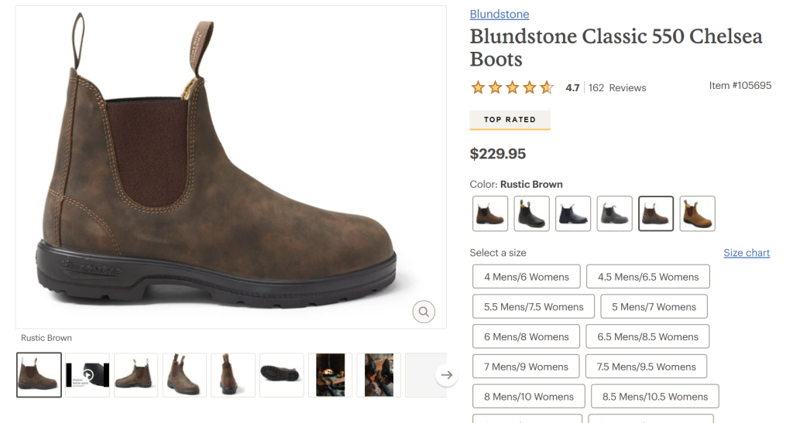Open the fireside lifestyle photo thumbnail
The width and height of the screenshot is (793, 423).
331,375
